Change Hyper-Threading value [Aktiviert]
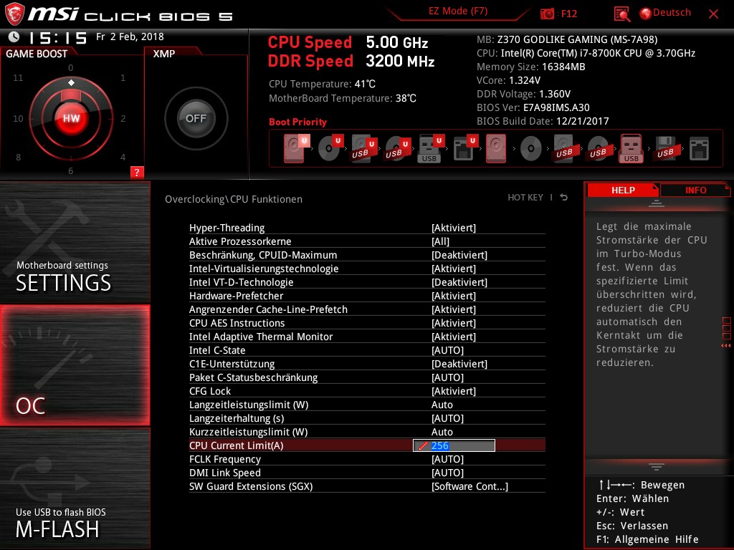734x550 pixels. click(453, 228)
